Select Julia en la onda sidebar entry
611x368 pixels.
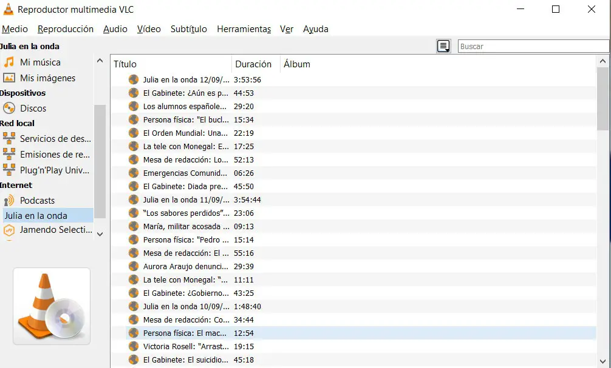(x=49, y=215)
